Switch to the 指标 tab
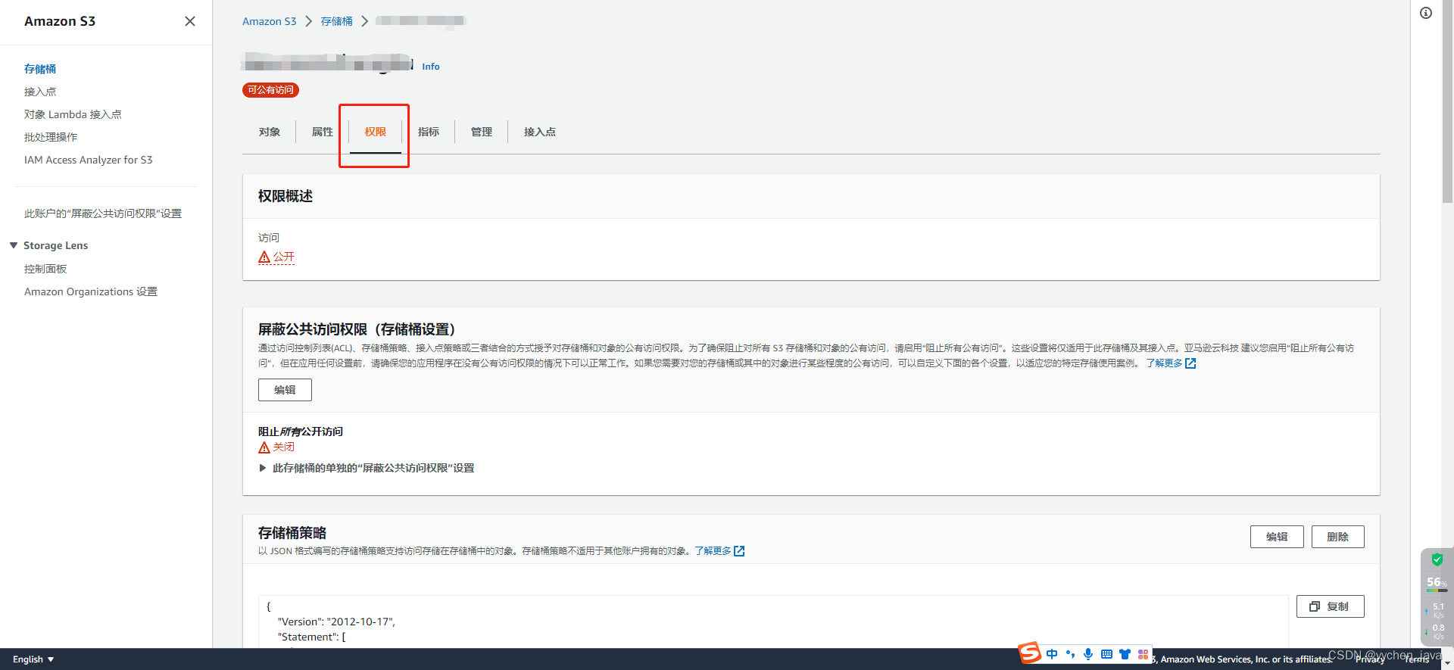This screenshot has width=1454, height=670. [429, 132]
